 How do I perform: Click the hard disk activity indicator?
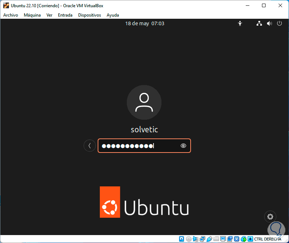tap(181, 239)
